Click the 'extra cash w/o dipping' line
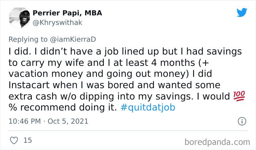This screenshot has width=256, height=150. (61, 97)
